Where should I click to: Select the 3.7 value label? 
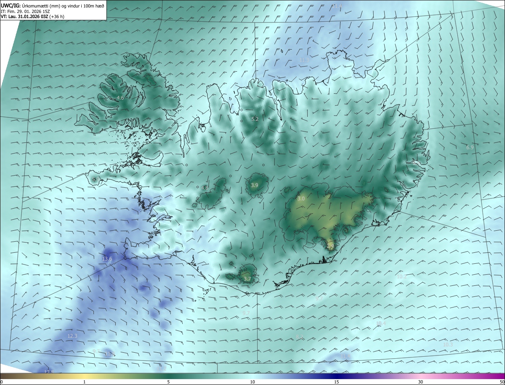(x=247, y=279)
